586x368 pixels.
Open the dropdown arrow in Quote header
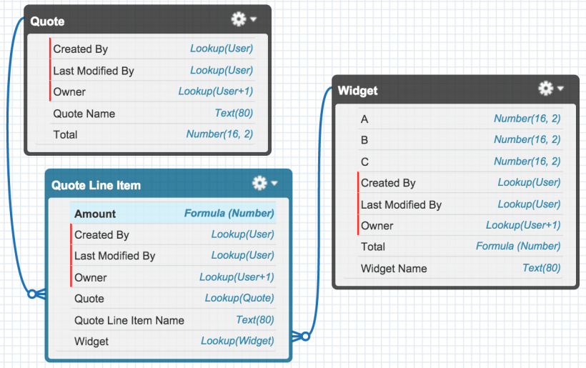[254, 20]
